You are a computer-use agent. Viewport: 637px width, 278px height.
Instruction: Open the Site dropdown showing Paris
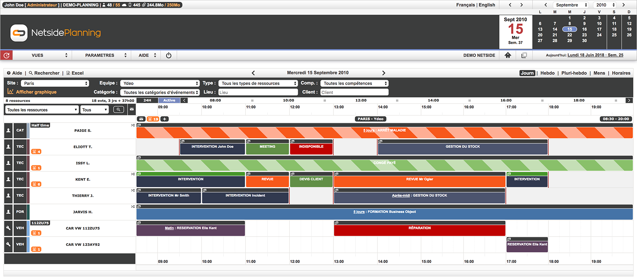(x=55, y=83)
